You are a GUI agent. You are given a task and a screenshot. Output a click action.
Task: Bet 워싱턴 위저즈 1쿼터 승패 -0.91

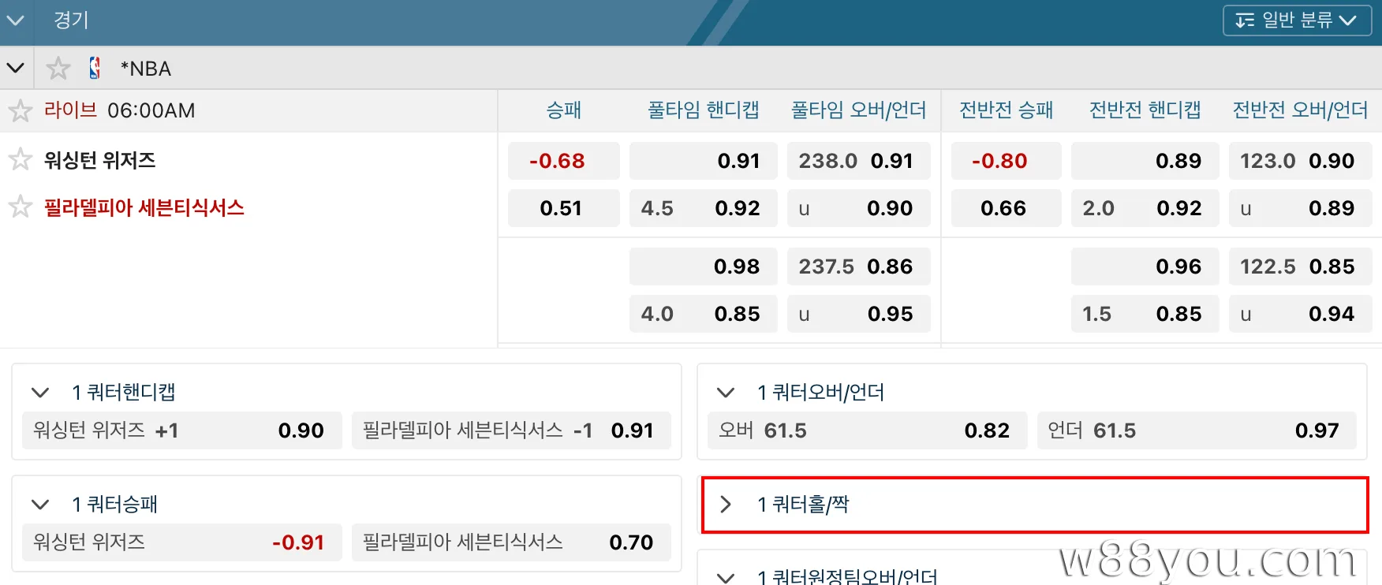pyautogui.click(x=181, y=542)
